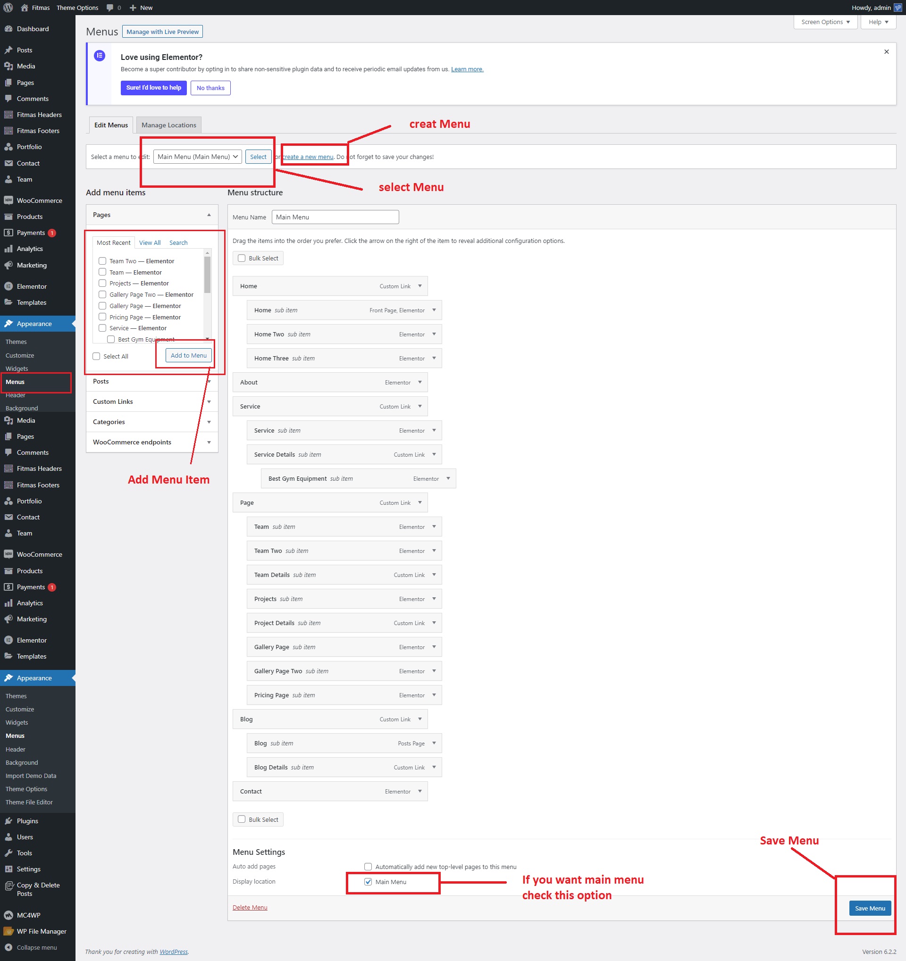
Task: Click the comments bubble icon in the admin bar
Action: pos(110,8)
